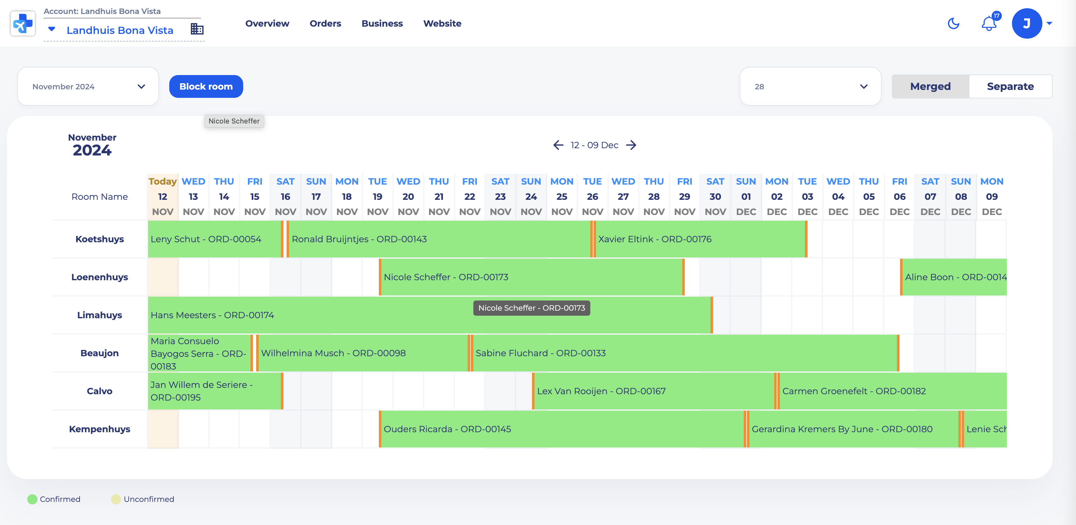Open the Business menu
The width and height of the screenshot is (1076, 525).
tap(382, 23)
